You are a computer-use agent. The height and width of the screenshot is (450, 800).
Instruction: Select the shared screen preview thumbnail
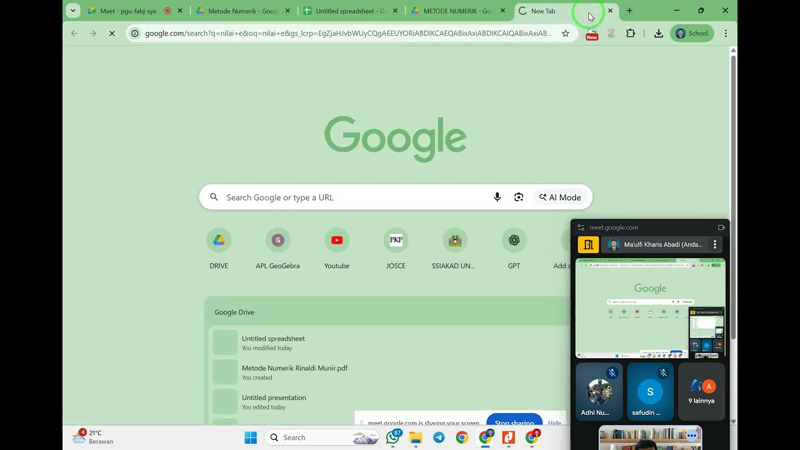[x=650, y=308]
